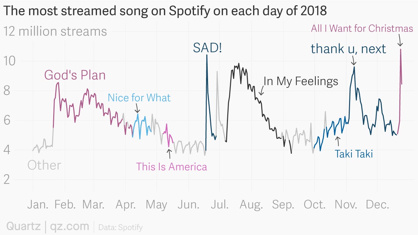
Task: Click the Nice for What annotation
Action: click(x=139, y=98)
